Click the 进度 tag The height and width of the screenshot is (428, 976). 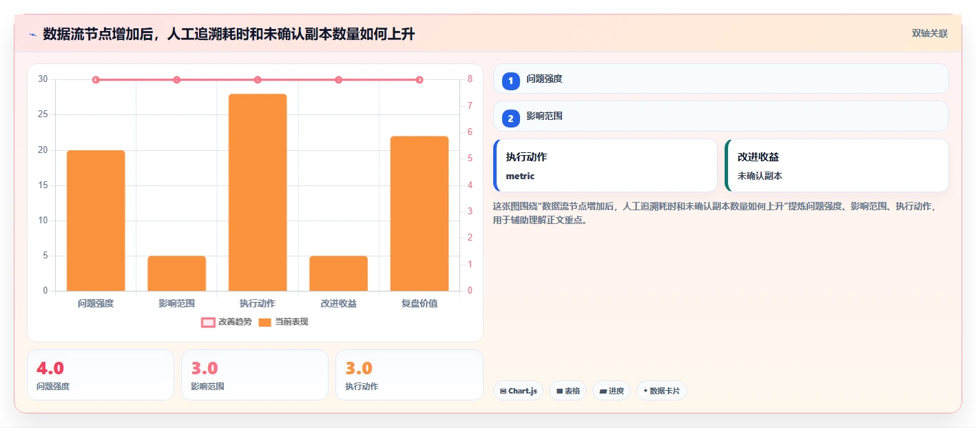[612, 391]
